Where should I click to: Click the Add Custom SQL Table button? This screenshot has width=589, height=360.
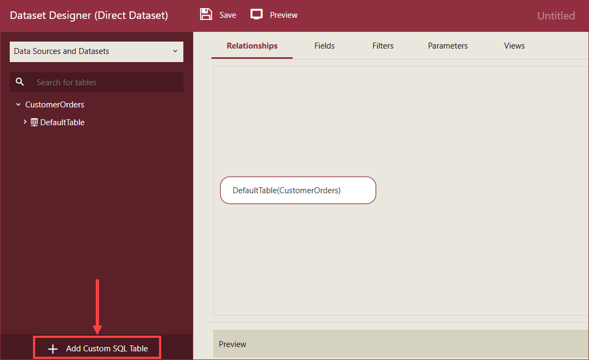pos(97,348)
